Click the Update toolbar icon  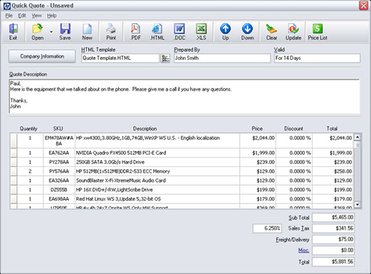click(293, 31)
